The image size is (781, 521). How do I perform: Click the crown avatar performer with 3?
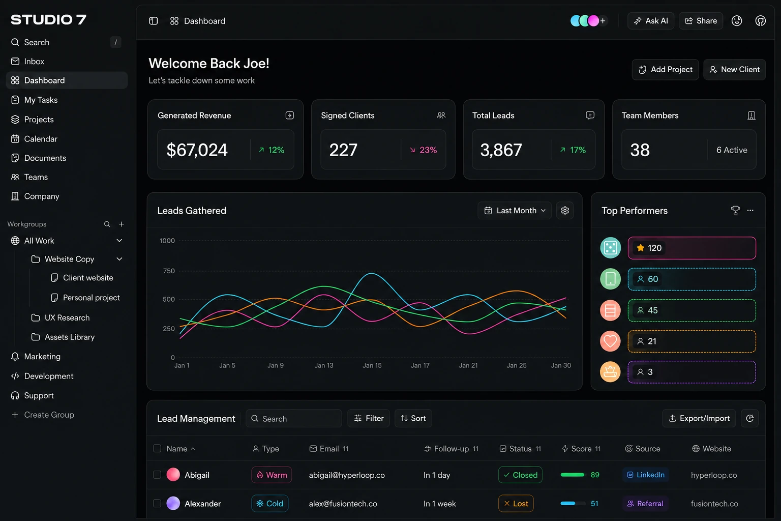pos(611,372)
